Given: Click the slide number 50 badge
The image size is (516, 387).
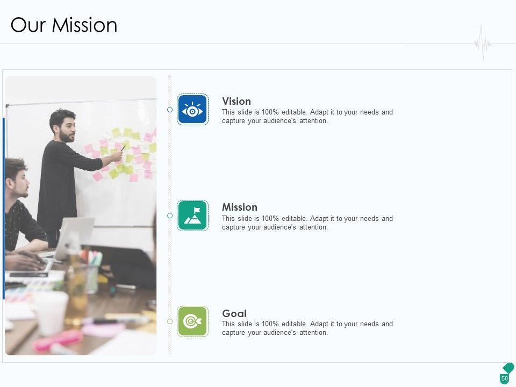Looking at the screenshot, I should pos(505,378).
